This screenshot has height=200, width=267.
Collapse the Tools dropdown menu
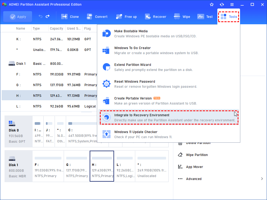click(x=229, y=17)
